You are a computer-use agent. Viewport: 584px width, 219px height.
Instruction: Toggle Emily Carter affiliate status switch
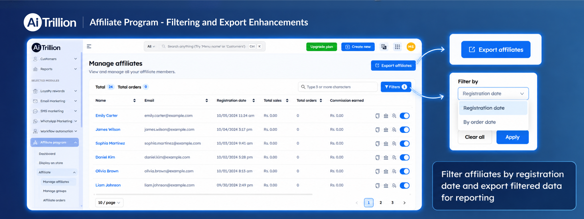(x=405, y=116)
